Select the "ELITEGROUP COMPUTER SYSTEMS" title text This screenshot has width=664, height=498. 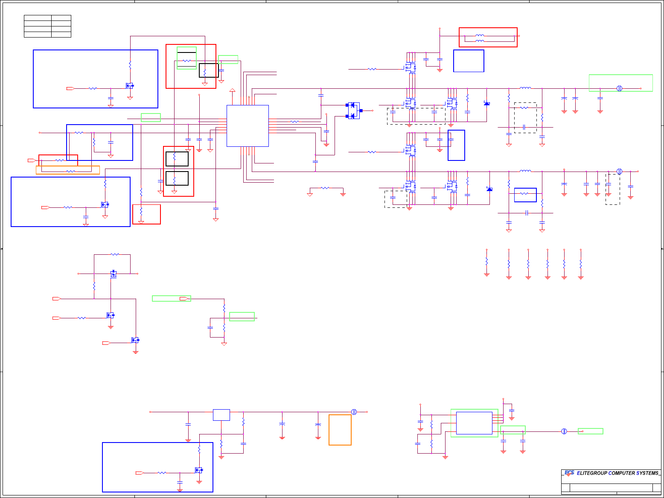point(618,473)
